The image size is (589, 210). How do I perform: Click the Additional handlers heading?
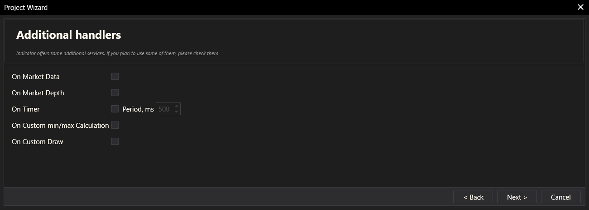[x=69, y=35]
